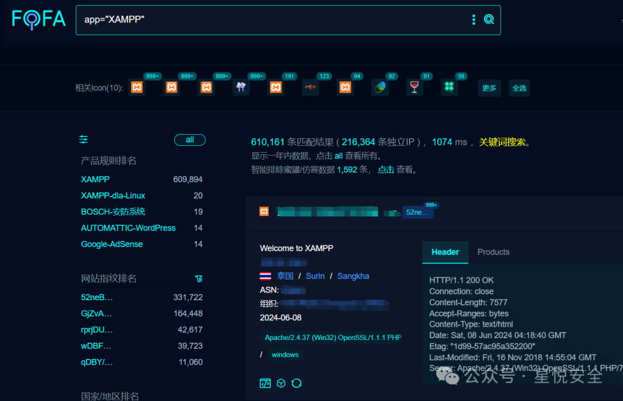Filter by fingerprint rprjDU…
Image resolution: width=623 pixels, height=401 pixels.
96,330
